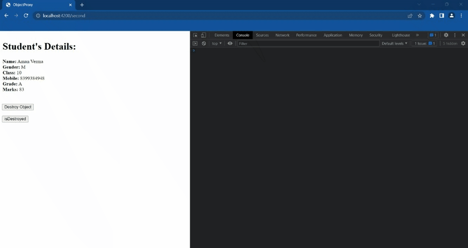Open a new browser tab
468x248 pixels.
click(x=82, y=5)
